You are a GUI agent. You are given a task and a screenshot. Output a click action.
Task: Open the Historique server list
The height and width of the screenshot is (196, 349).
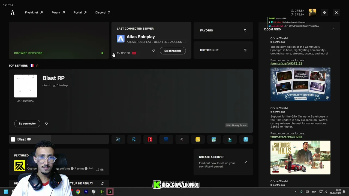tap(223, 50)
